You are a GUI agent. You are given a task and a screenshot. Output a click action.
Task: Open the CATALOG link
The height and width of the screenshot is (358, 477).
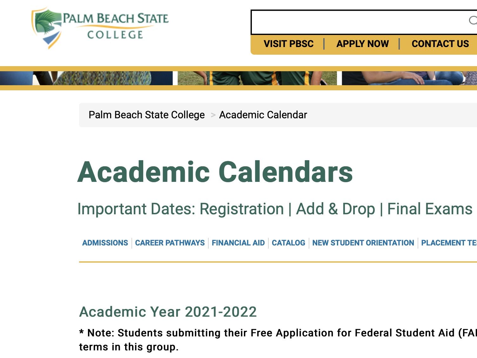tap(288, 243)
